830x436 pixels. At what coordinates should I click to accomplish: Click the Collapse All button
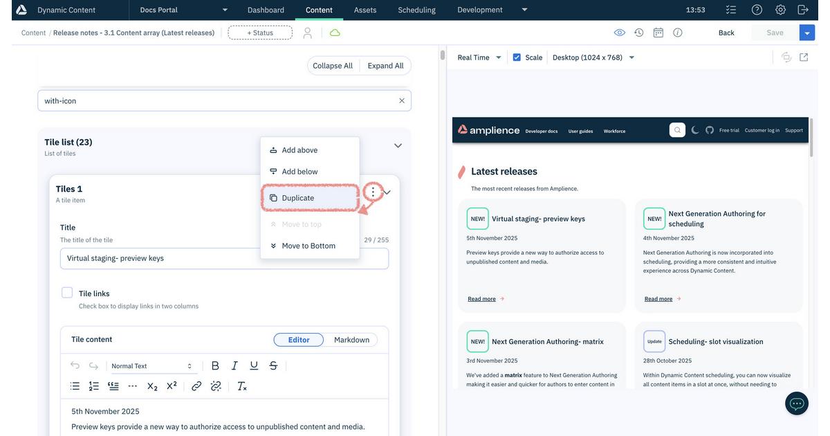(333, 66)
